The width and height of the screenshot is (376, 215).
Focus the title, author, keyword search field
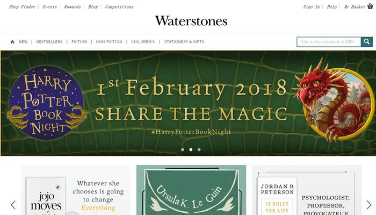pyautogui.click(x=329, y=42)
